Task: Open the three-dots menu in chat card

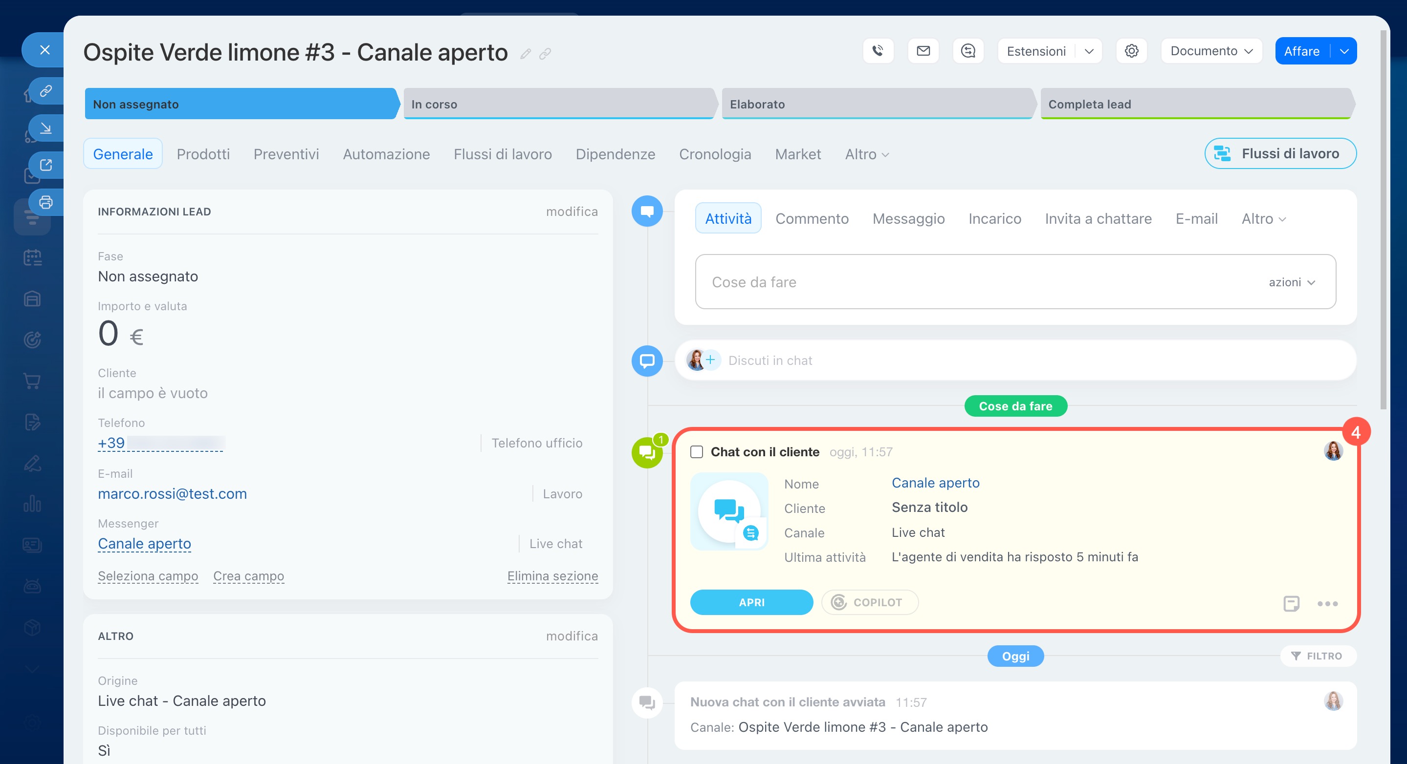Action: [1327, 603]
